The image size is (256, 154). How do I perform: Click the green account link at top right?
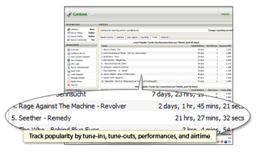[225, 14]
